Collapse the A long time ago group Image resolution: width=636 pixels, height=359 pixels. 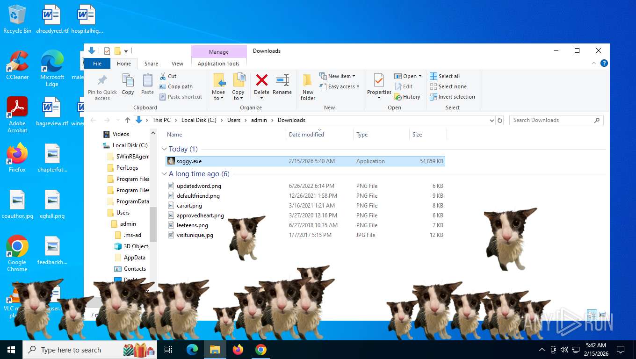(x=164, y=174)
